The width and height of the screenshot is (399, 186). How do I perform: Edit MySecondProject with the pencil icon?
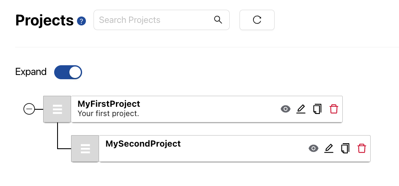[x=329, y=148]
